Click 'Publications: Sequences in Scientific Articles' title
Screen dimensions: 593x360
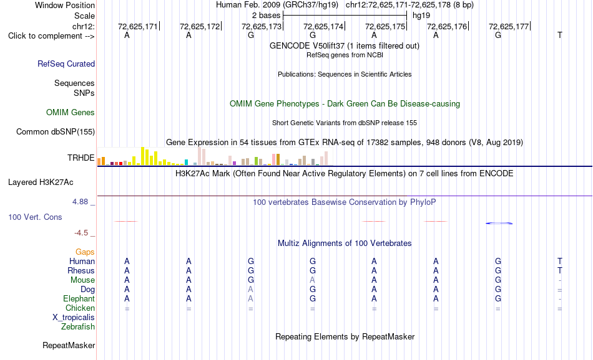(x=345, y=74)
